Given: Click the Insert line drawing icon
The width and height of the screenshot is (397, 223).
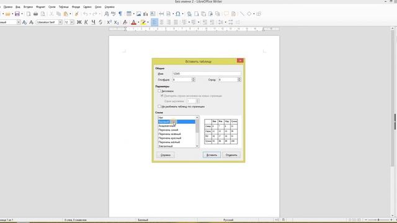Looking at the screenshot, I should coord(242,14).
